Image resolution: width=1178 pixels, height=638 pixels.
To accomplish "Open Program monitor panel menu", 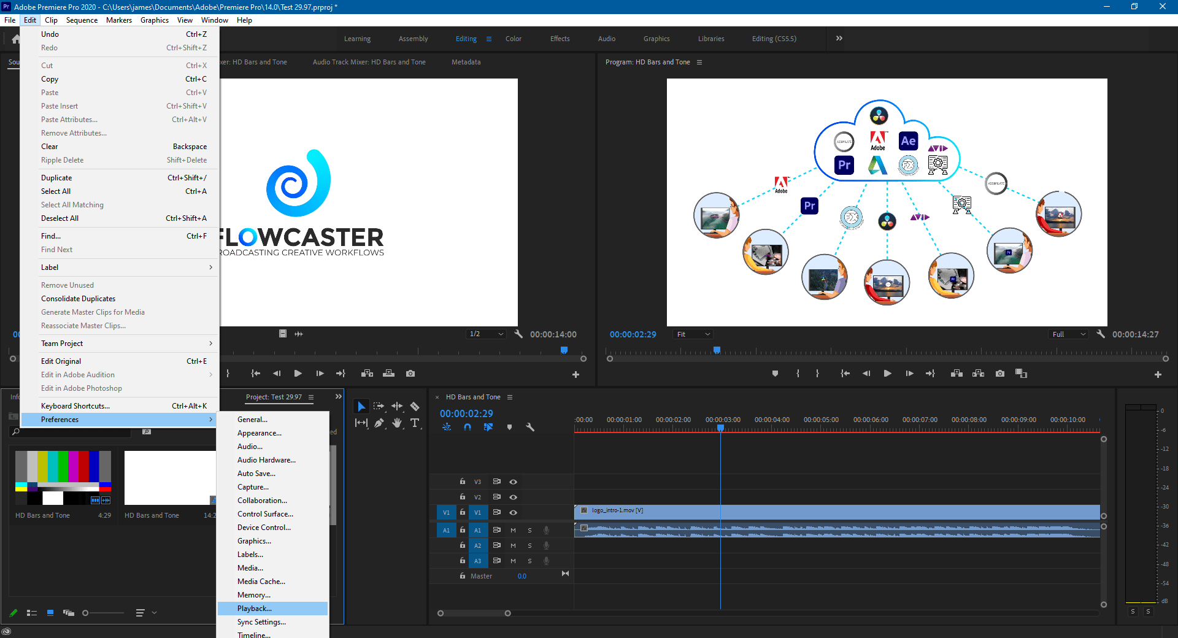I will pos(699,62).
